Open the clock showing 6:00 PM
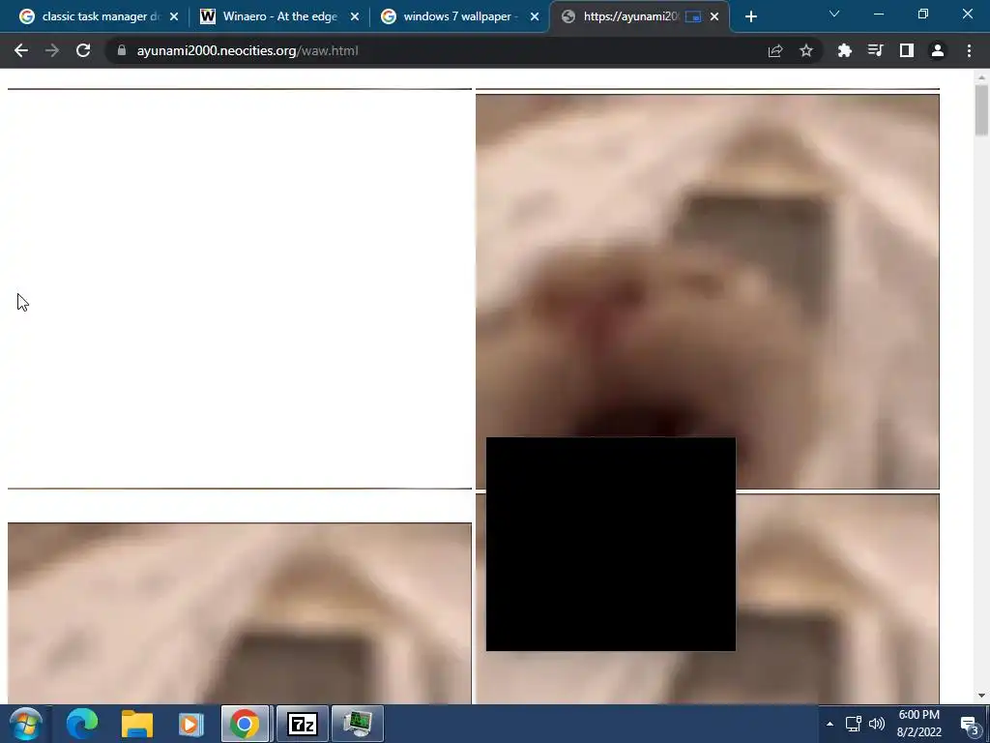 pos(919,724)
